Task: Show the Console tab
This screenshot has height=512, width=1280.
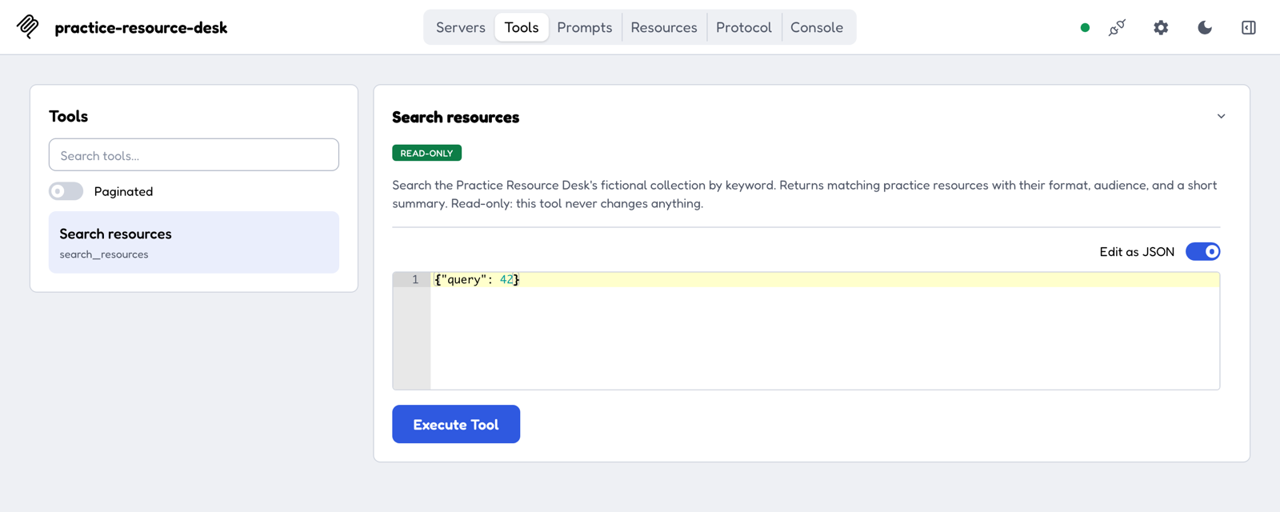Action: click(817, 27)
